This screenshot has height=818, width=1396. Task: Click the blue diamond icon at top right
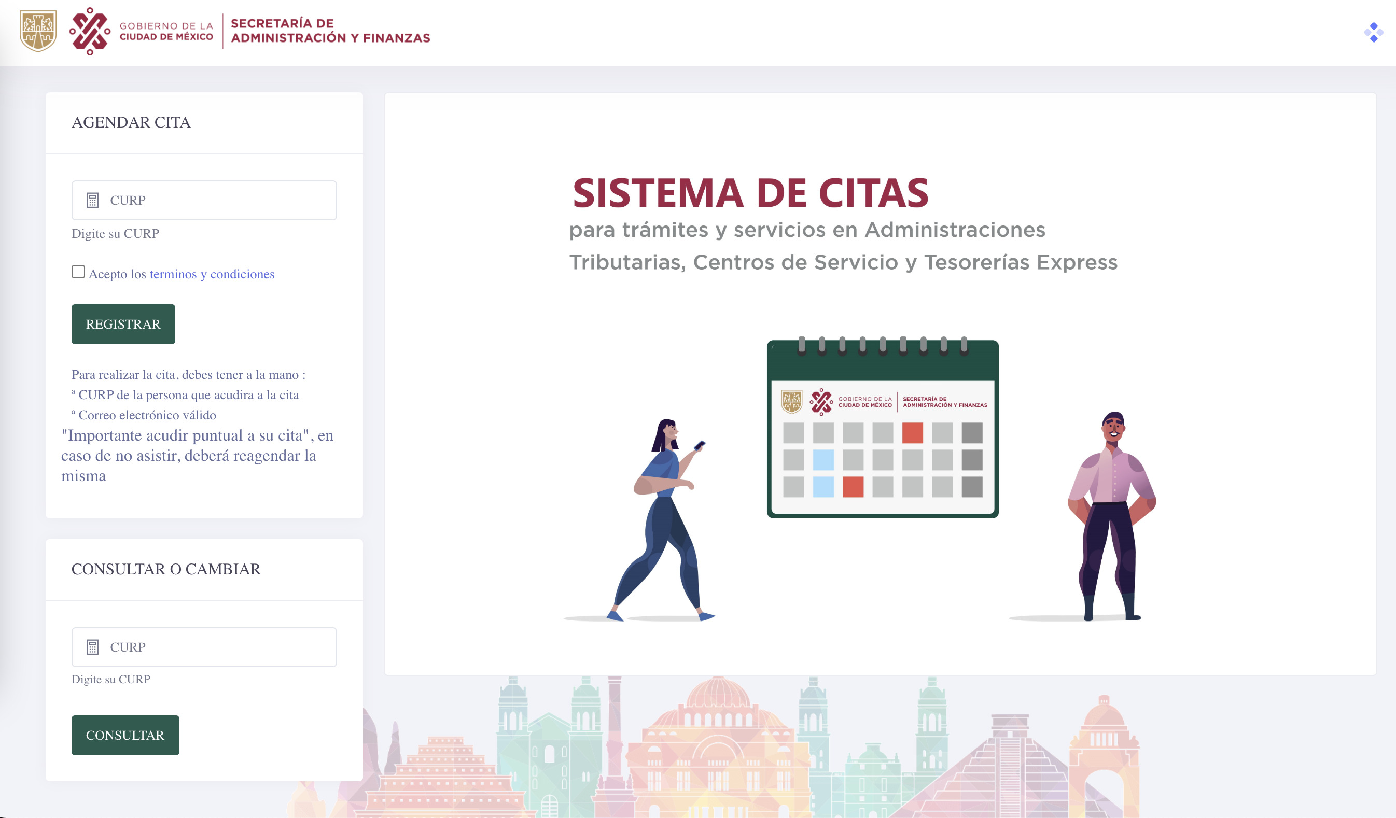click(x=1373, y=32)
